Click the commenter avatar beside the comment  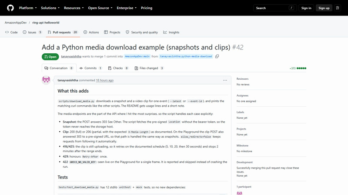point(46,80)
